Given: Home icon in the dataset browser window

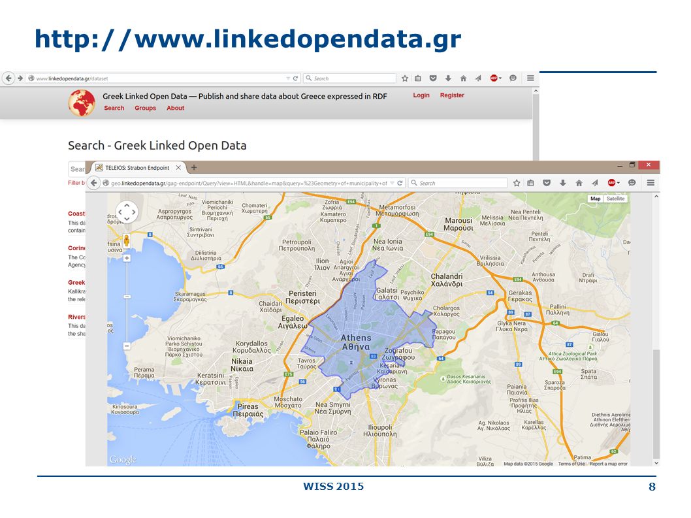Looking at the screenshot, I should 463,78.
